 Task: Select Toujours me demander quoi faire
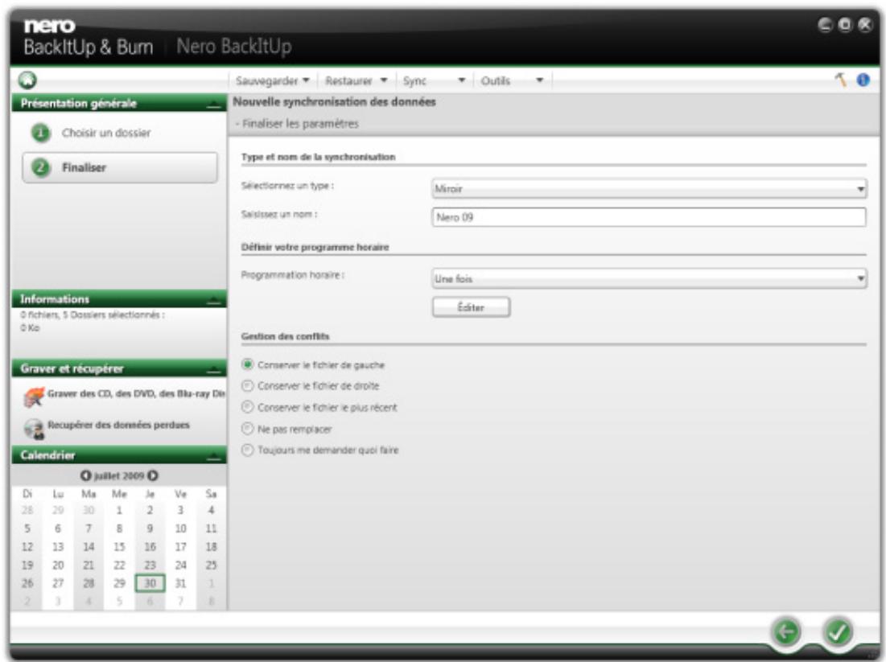click(248, 450)
